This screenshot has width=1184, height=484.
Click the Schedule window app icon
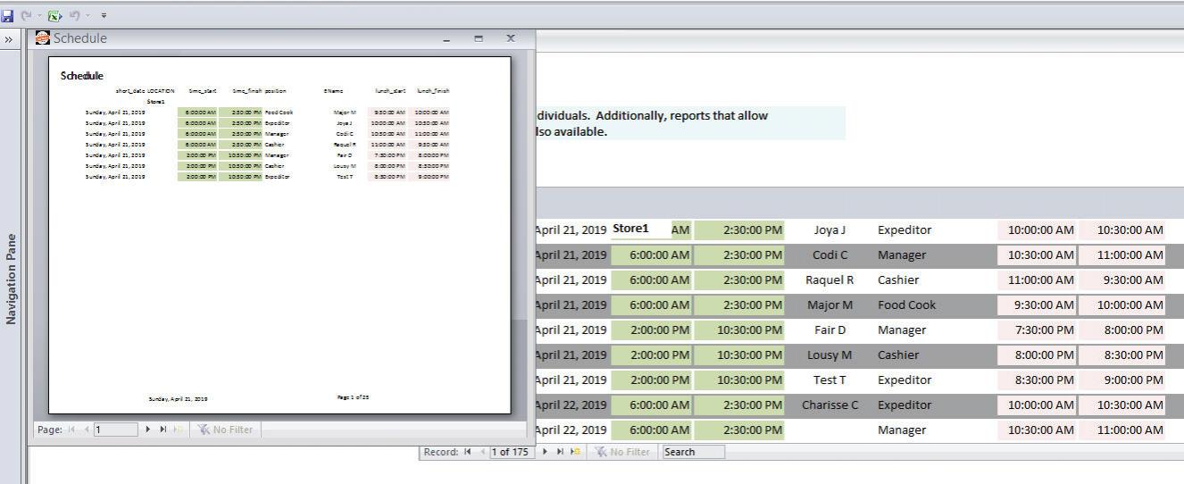[x=42, y=38]
